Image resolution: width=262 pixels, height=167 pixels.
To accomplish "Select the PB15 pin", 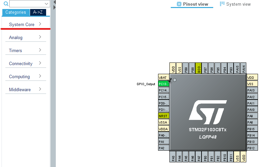I will coord(252,129).
